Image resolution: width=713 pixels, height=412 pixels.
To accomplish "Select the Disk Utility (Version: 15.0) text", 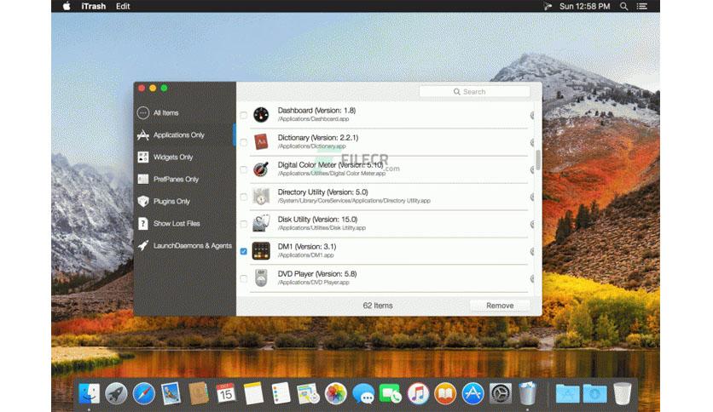I will tap(317, 219).
